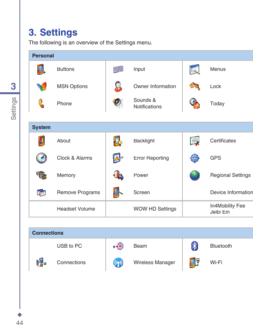This screenshot has width=253, height=325.
Task: Click the '3. Settings' page heading
Action: [x=53, y=32]
